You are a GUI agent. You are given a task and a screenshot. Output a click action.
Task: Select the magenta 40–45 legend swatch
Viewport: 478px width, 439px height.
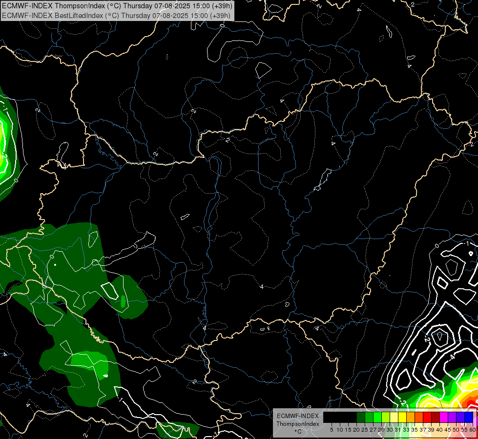(x=444, y=417)
